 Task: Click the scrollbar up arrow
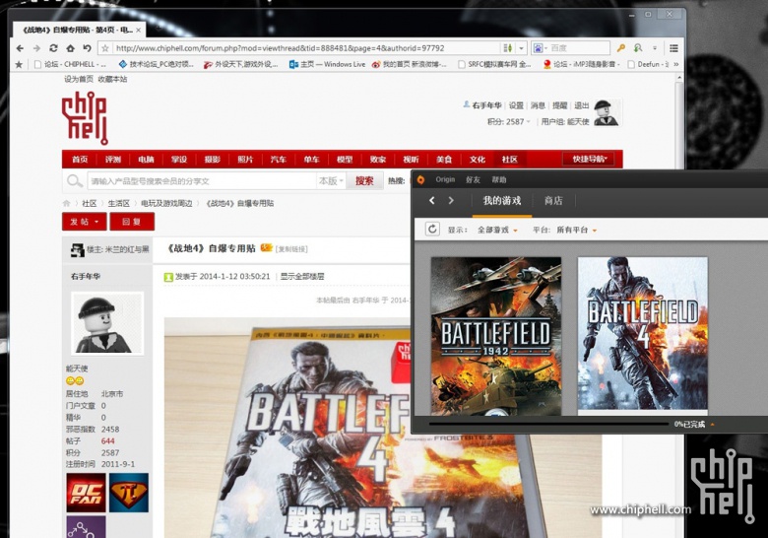coord(678,78)
